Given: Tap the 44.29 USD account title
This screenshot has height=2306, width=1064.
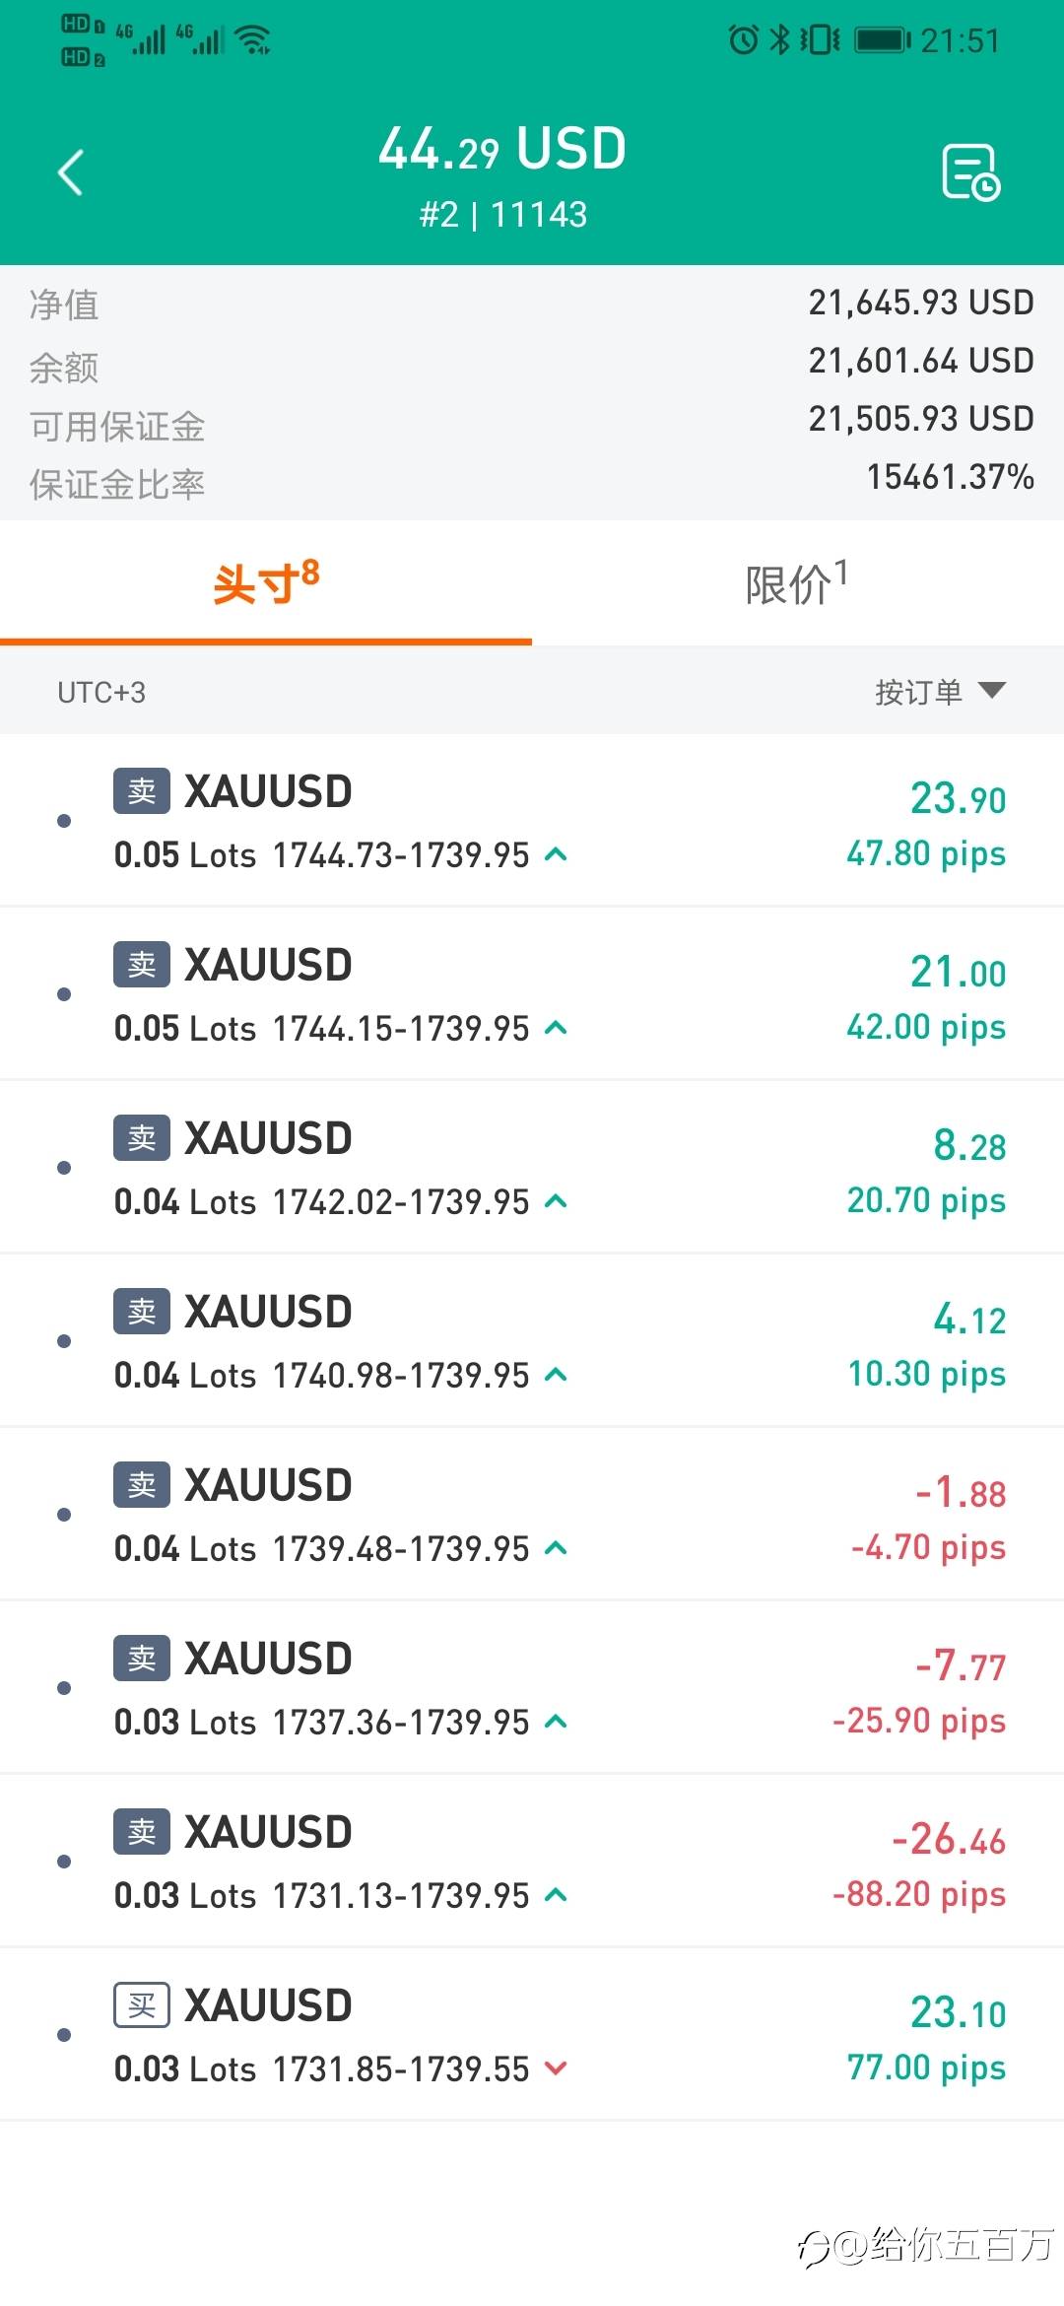Looking at the screenshot, I should 502,150.
